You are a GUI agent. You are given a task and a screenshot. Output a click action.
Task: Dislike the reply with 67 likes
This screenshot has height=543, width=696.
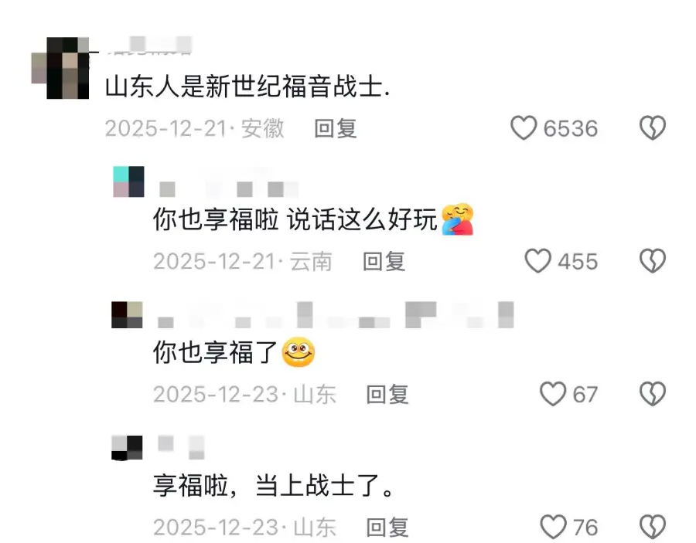(653, 394)
